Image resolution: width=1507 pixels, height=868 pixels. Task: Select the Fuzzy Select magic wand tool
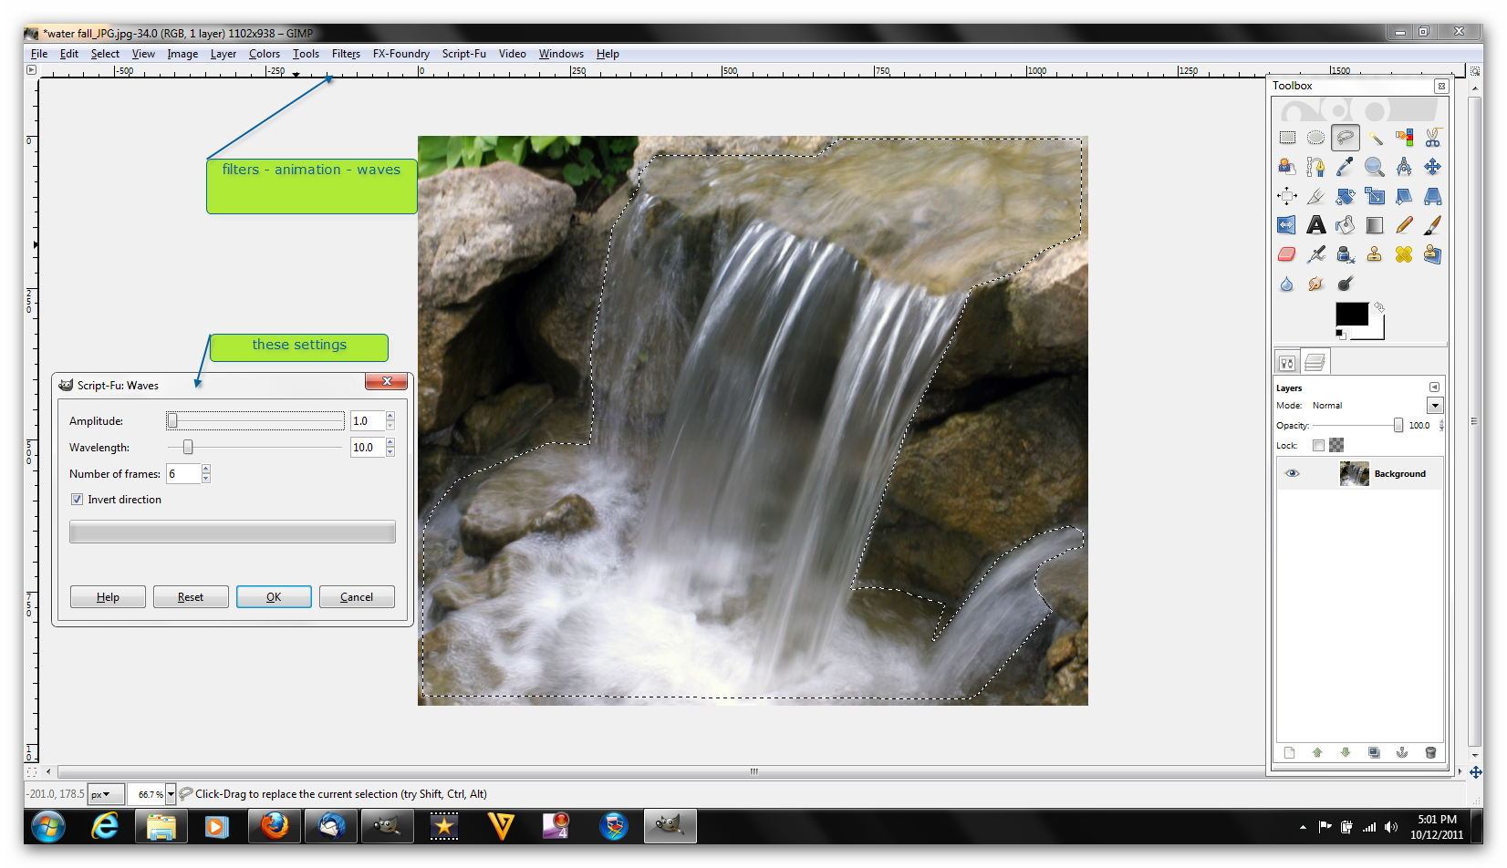(1375, 138)
